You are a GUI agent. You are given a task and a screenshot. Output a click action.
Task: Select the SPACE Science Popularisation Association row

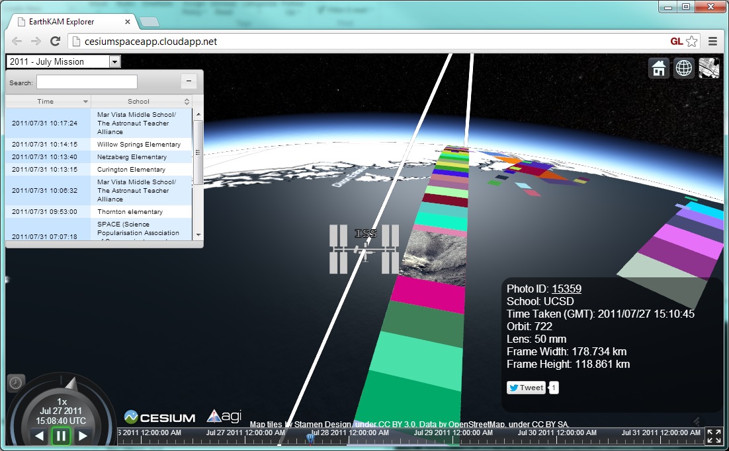point(99,229)
